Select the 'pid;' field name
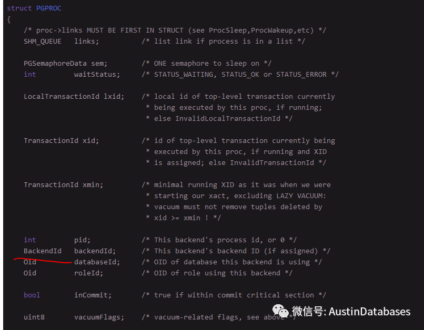Screen dimensions: 424x330 82,240
